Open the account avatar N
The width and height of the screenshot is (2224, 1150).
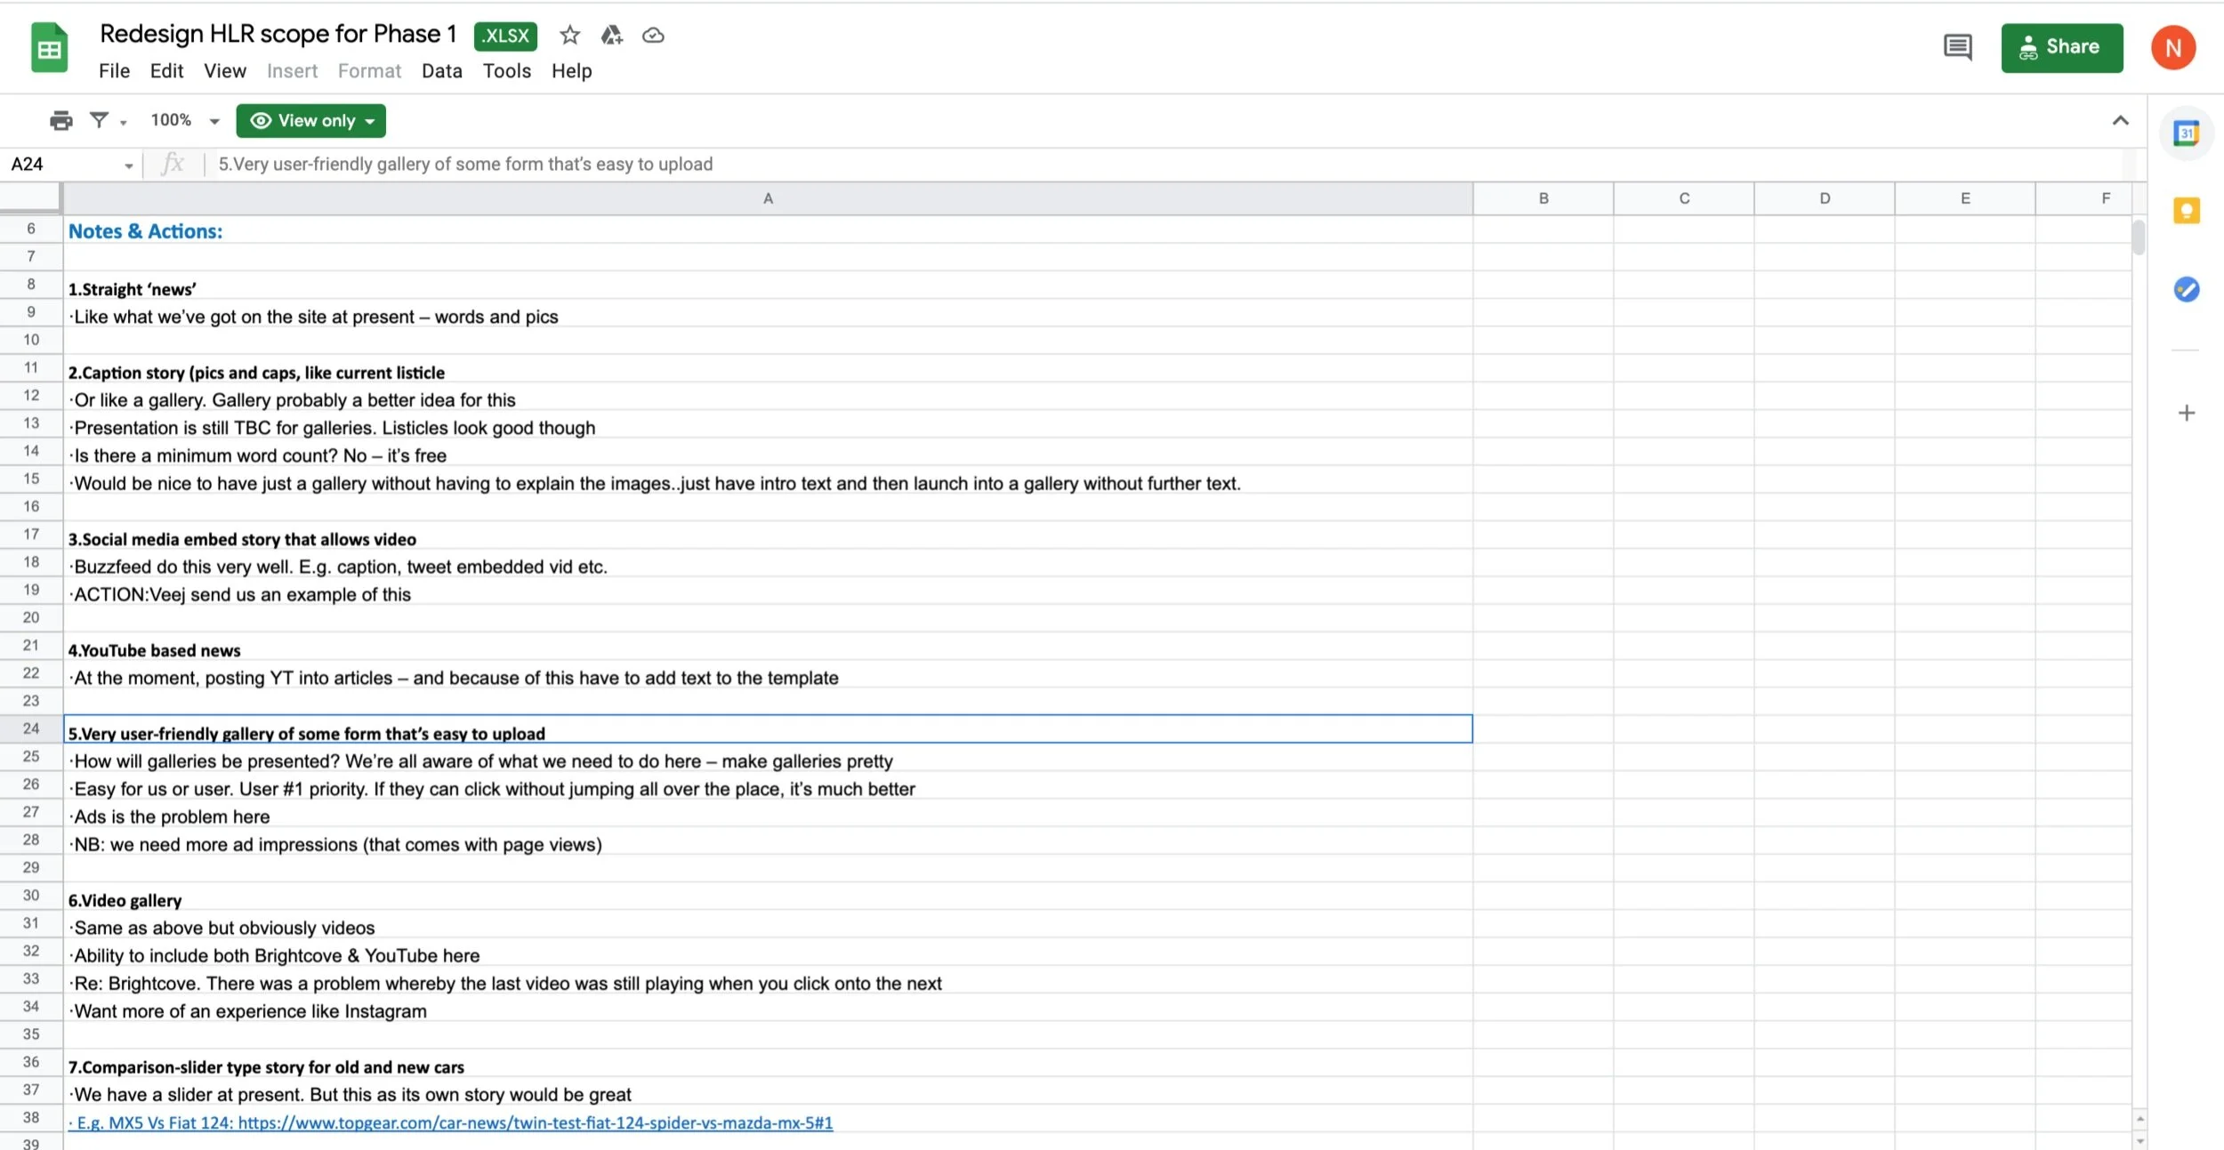pos(2172,48)
